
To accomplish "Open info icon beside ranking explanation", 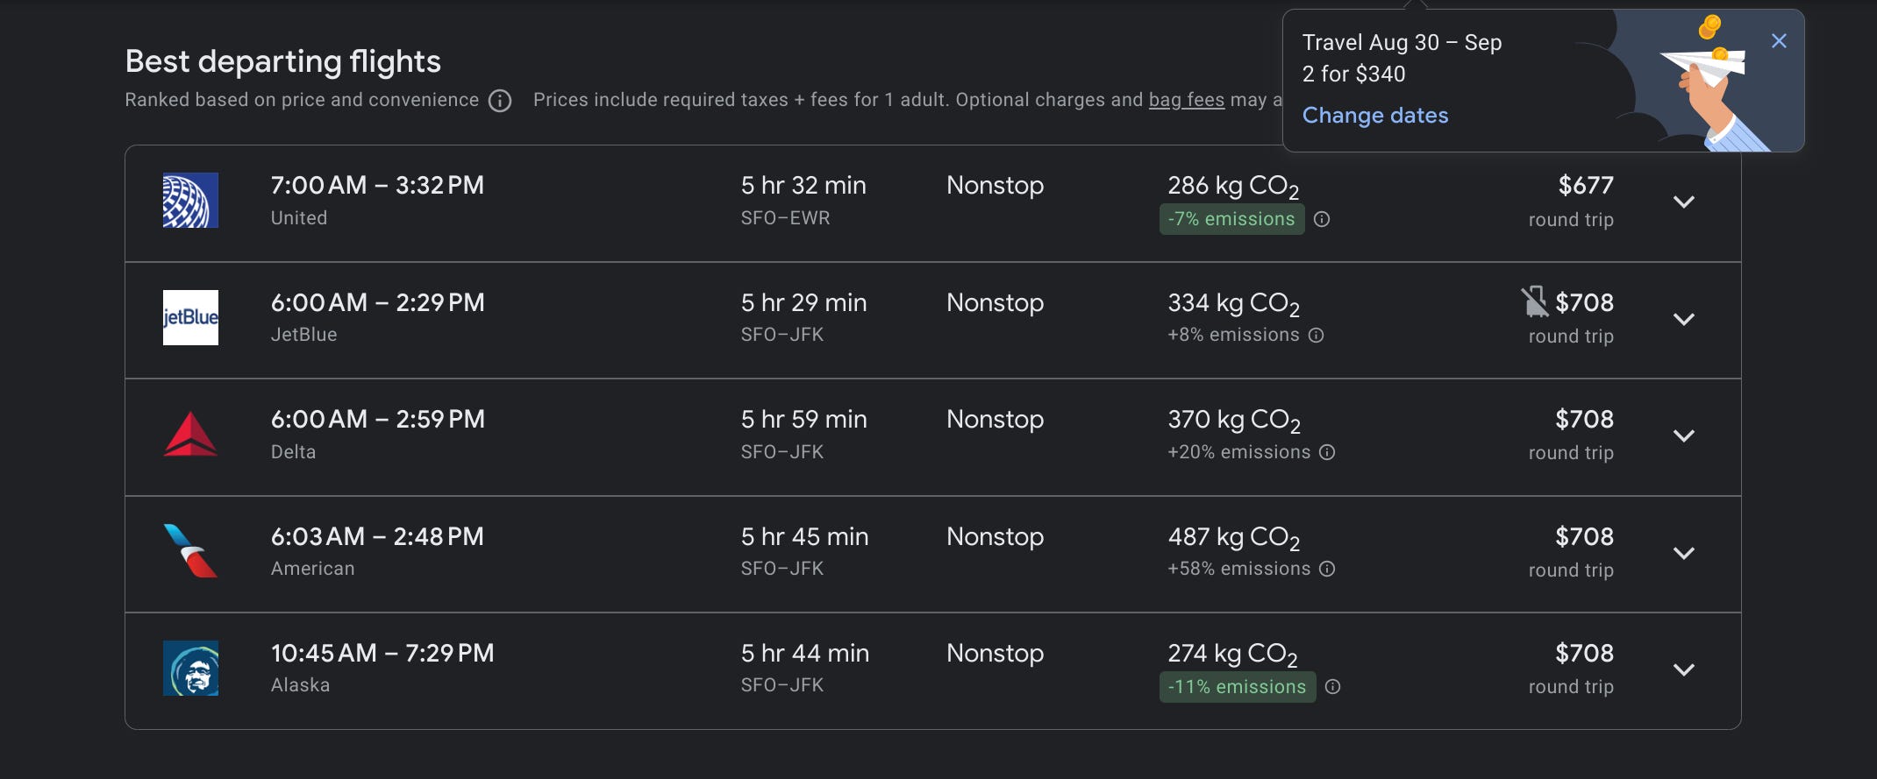I will pos(500,101).
